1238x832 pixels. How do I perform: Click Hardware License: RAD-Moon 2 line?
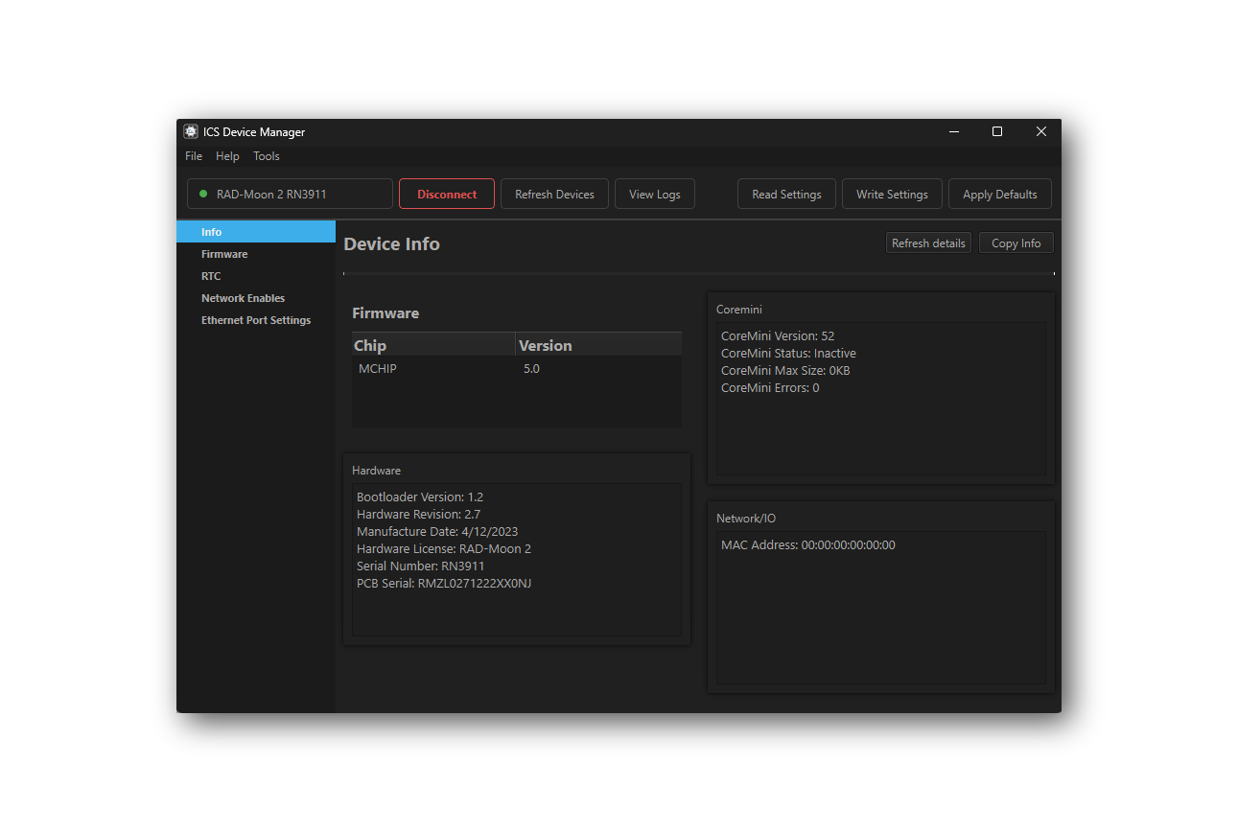coord(444,549)
